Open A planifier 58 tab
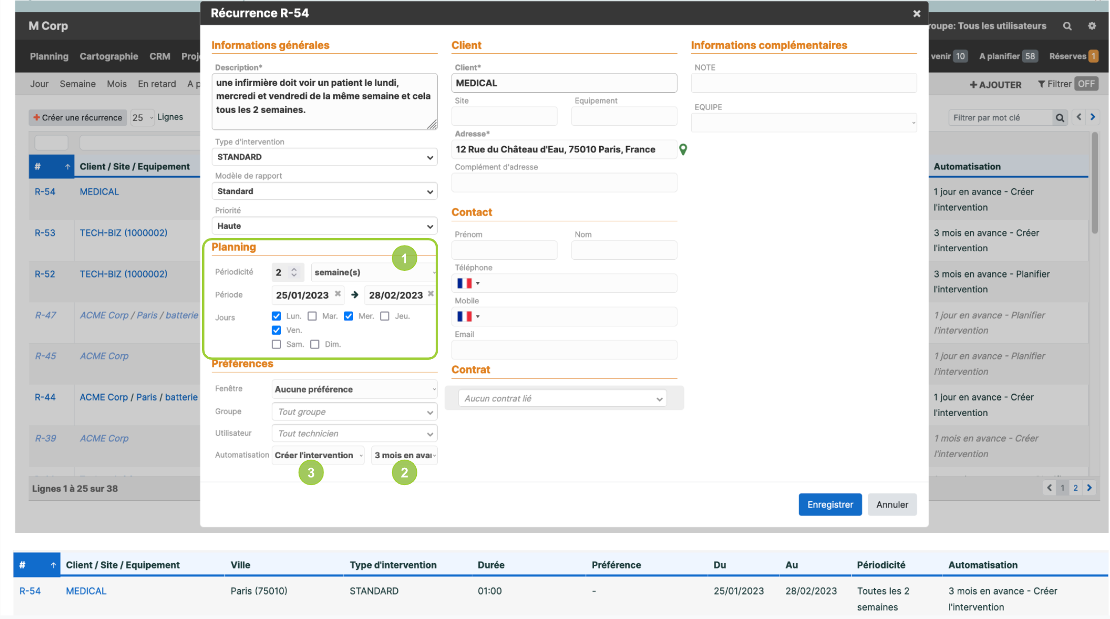Screen dimensions: 1110x619 (x=1008, y=56)
